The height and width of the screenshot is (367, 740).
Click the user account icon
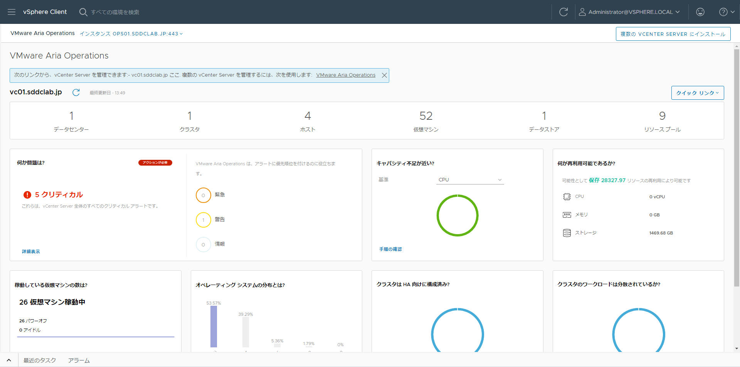tap(582, 12)
